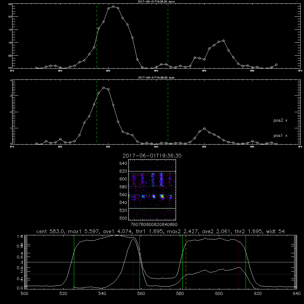This screenshot has width=304, height=304.
Task: Click the "520" x-axis label of the bottom plot
Action: pos(63,294)
